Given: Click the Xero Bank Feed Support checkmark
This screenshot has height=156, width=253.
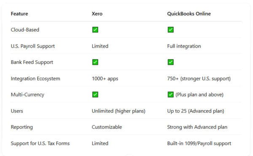Looking at the screenshot, I should click(95, 62).
